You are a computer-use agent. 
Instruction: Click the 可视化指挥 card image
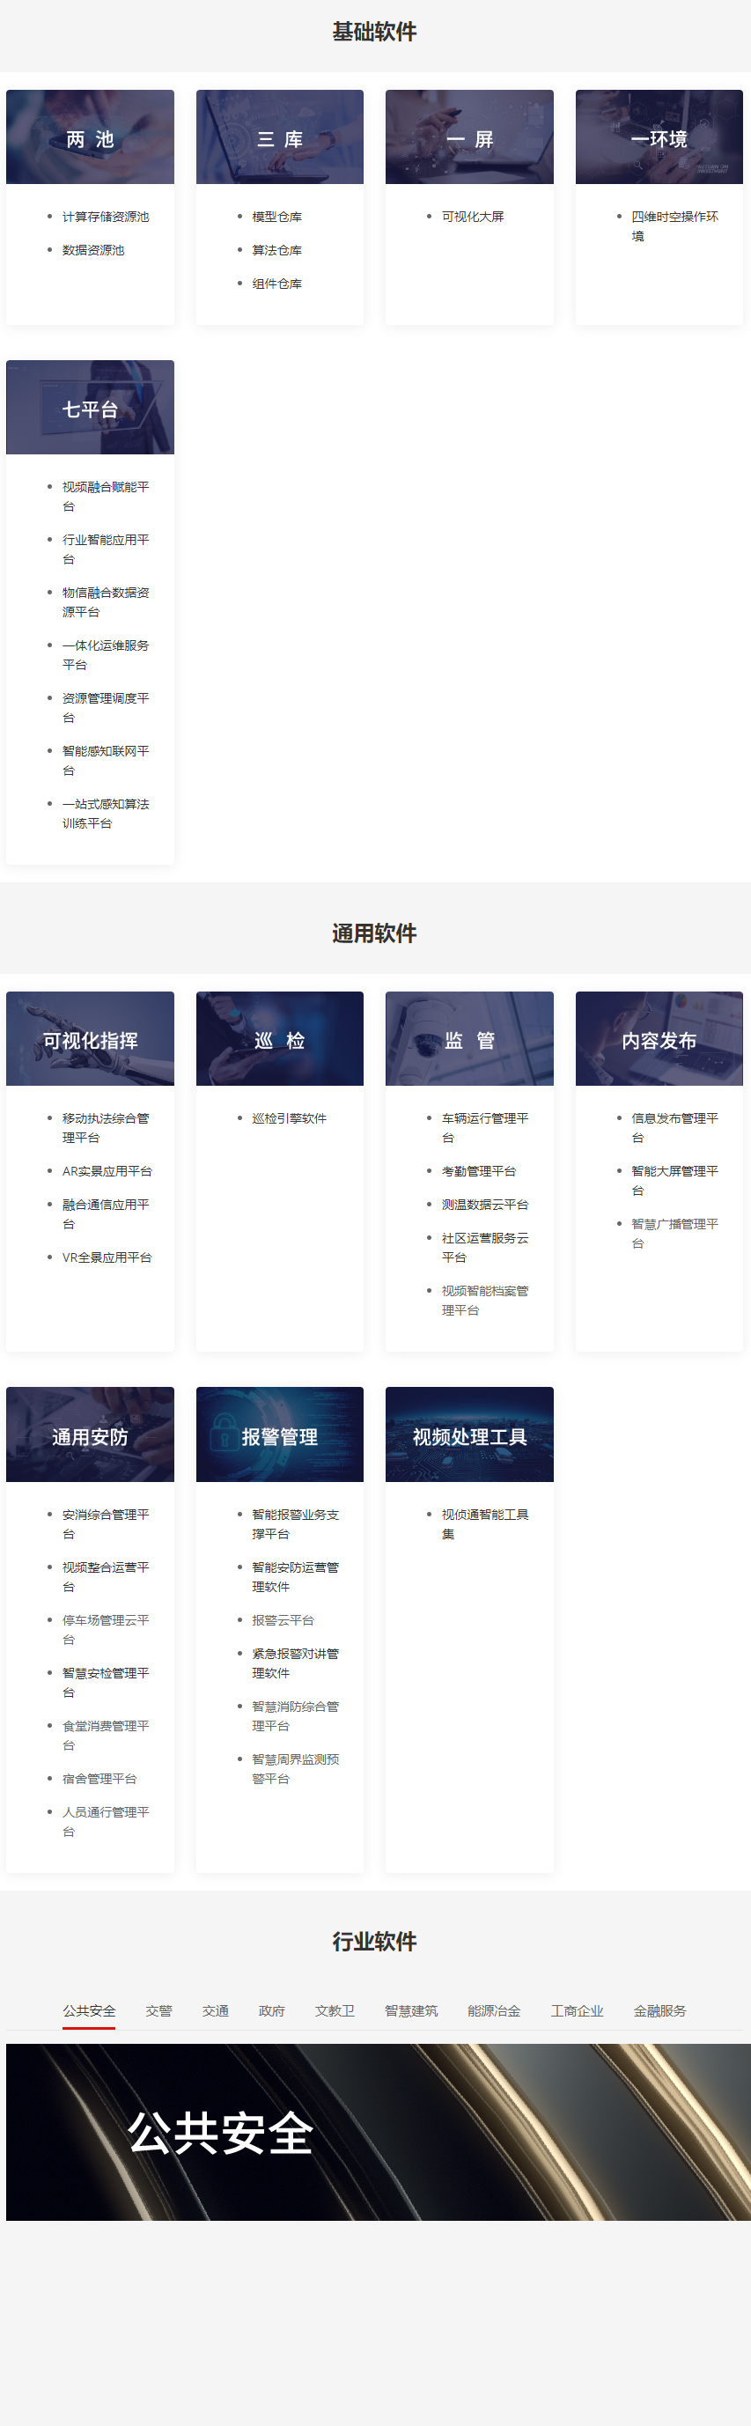tap(91, 1039)
